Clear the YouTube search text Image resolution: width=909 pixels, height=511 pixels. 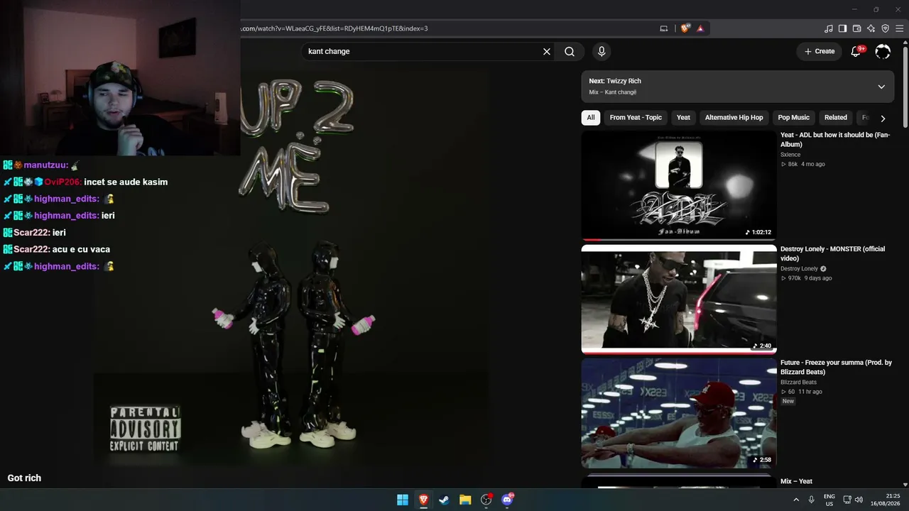(x=547, y=51)
